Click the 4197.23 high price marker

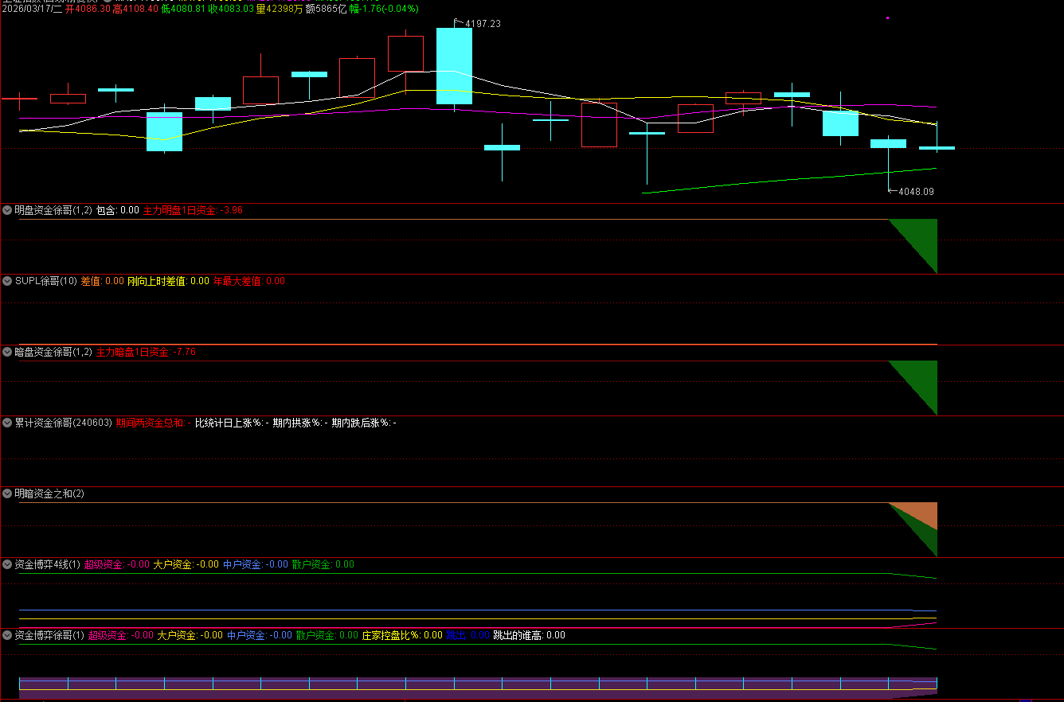click(482, 24)
